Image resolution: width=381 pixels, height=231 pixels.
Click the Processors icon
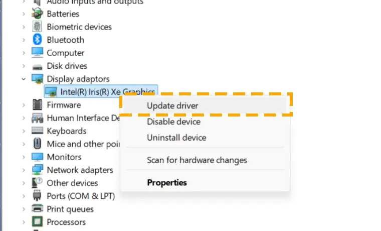click(x=37, y=222)
